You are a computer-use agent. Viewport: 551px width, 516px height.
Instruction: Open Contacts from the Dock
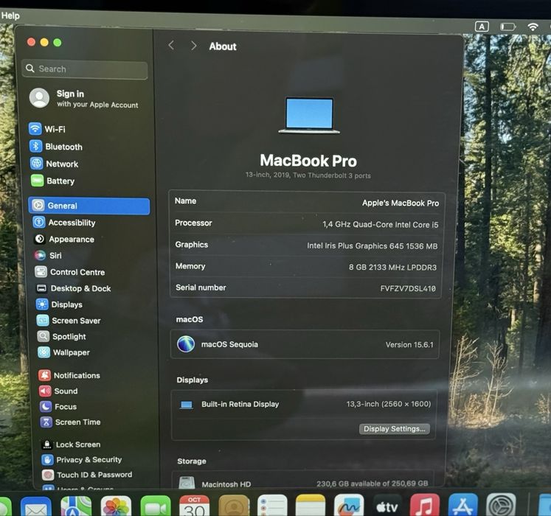click(234, 506)
